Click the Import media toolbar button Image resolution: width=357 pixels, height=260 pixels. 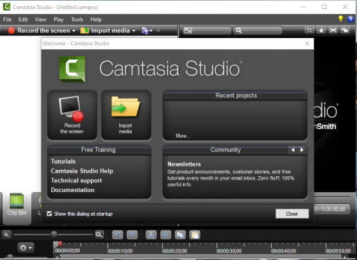105,31
